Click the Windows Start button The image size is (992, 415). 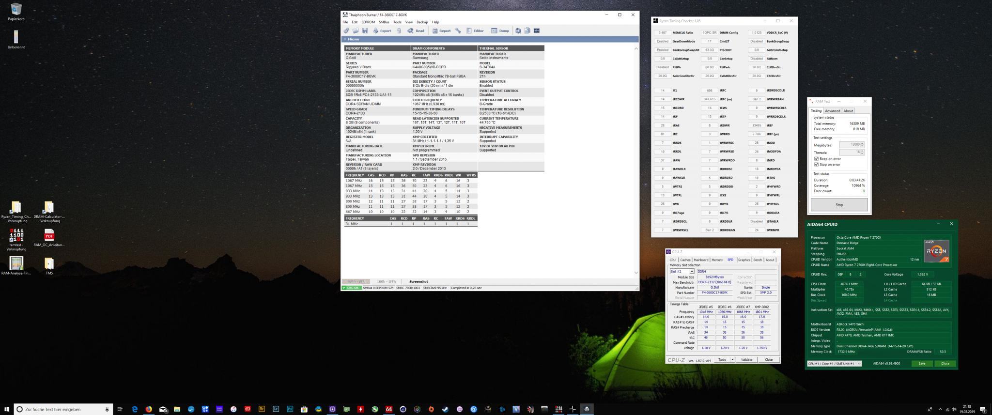[x=7, y=409]
